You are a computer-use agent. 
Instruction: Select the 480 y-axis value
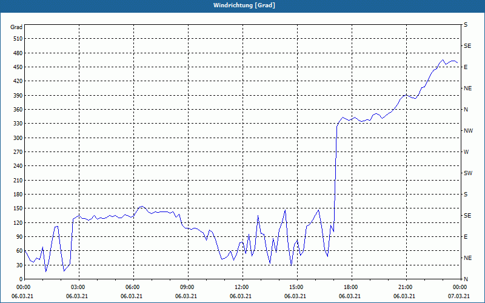click(18, 53)
